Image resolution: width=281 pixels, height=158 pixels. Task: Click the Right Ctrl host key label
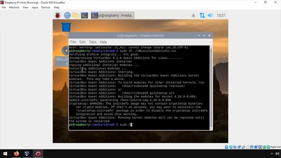(x=276, y=147)
